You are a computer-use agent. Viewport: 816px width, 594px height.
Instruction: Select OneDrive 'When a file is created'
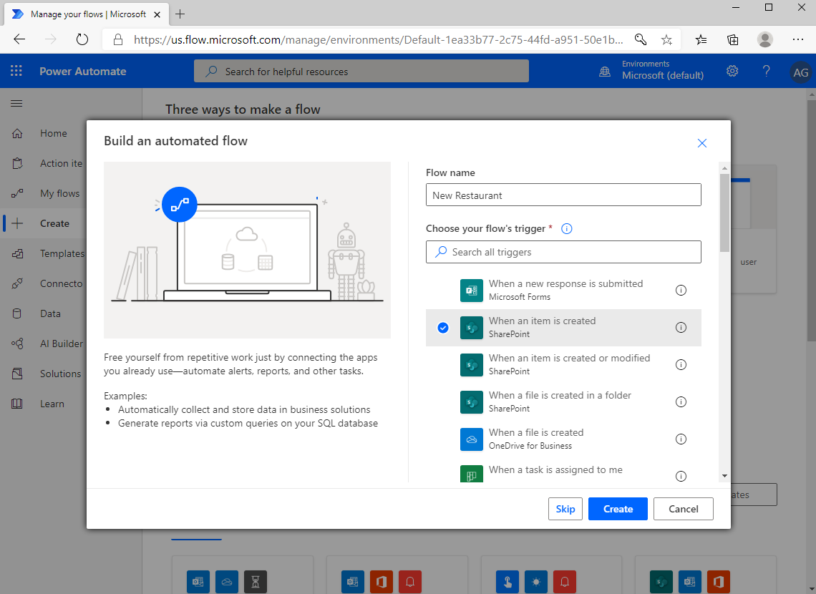click(563, 439)
